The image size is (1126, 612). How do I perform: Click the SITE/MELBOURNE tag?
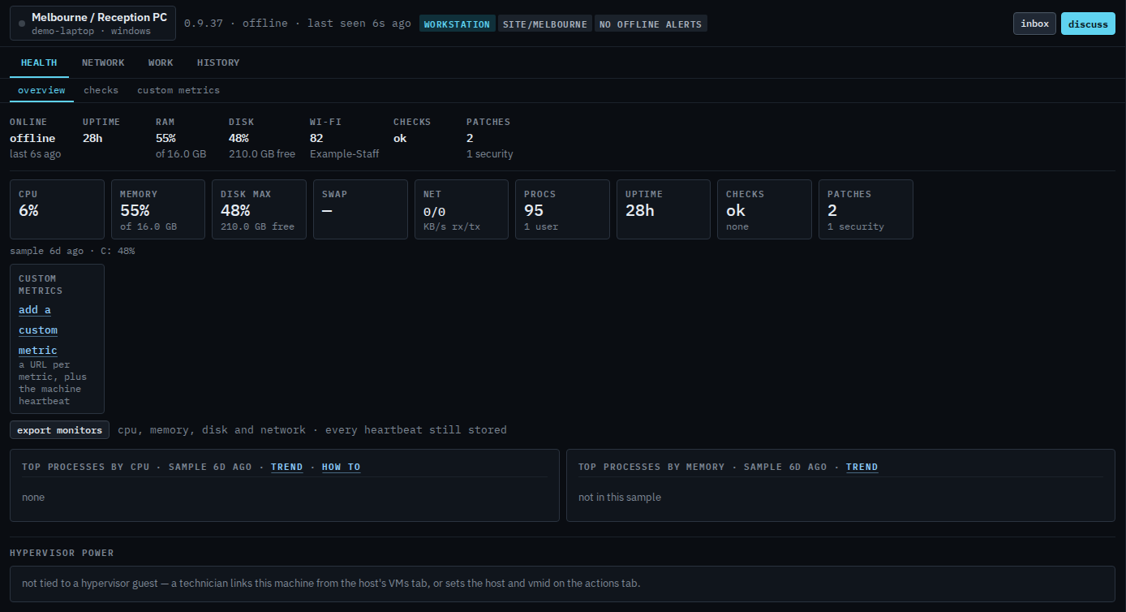click(544, 24)
